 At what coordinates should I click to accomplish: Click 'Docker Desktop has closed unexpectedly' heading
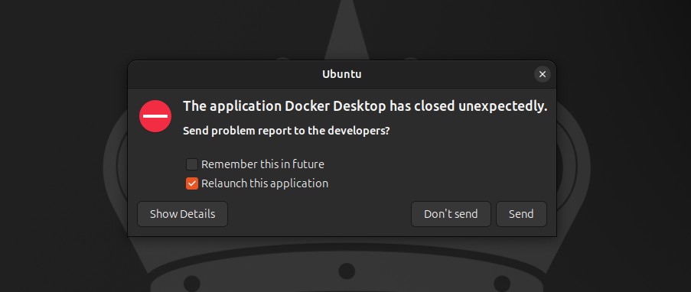365,106
